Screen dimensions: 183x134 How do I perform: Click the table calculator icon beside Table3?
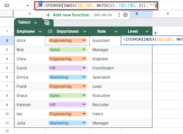[47, 23]
